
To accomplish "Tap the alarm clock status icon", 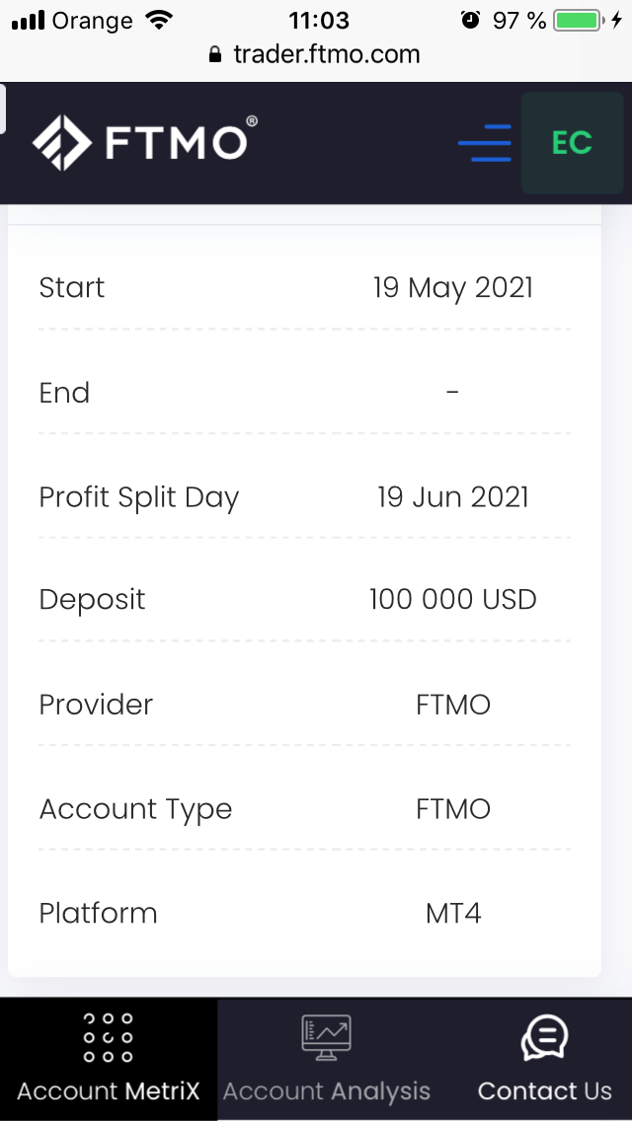I will 471,20.
